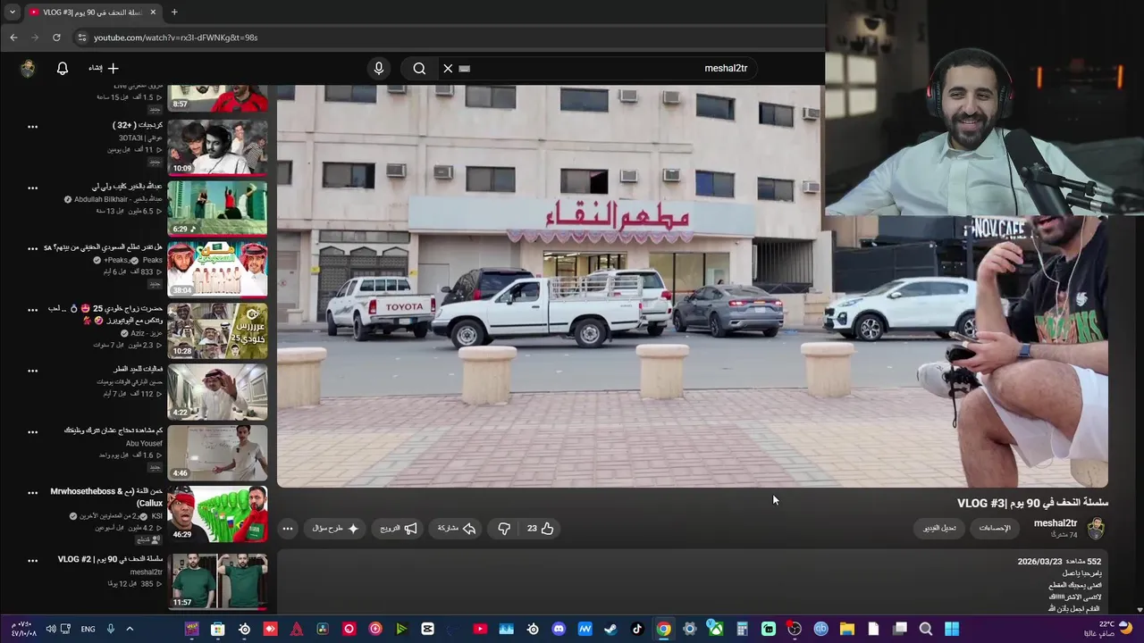1144x643 pixels.
Task: Click Abdullah Bilkhair channel name
Action: click(118, 200)
